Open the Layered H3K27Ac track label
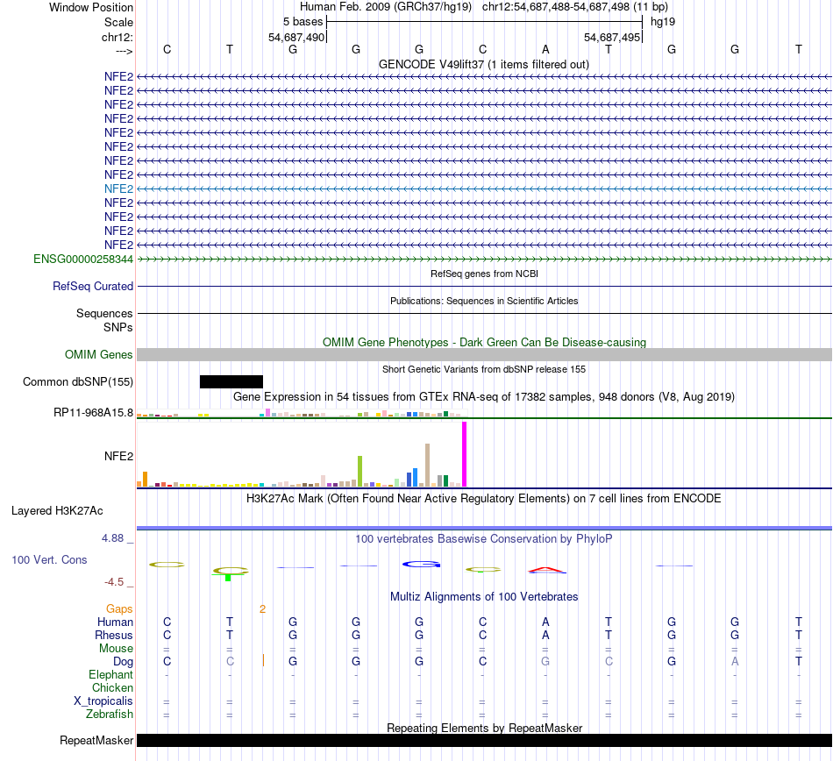Viewport: 833px width, 761px height. pos(57,510)
